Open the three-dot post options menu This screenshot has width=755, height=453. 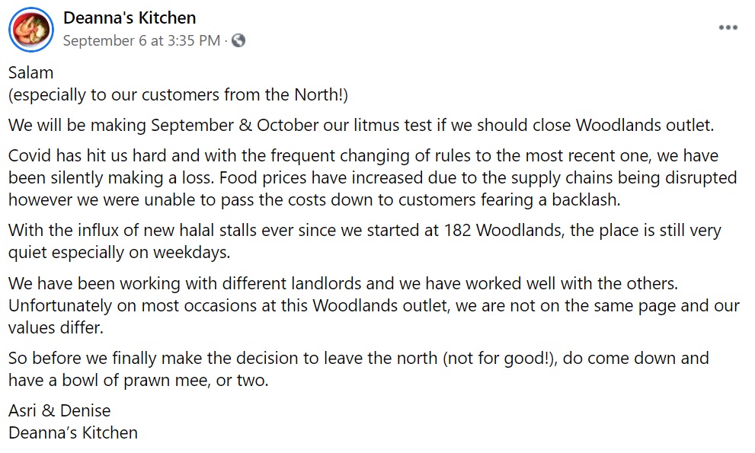(x=728, y=27)
